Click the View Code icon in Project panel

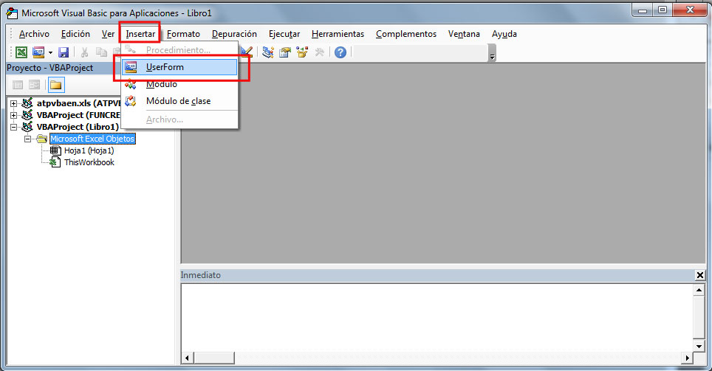coord(18,85)
